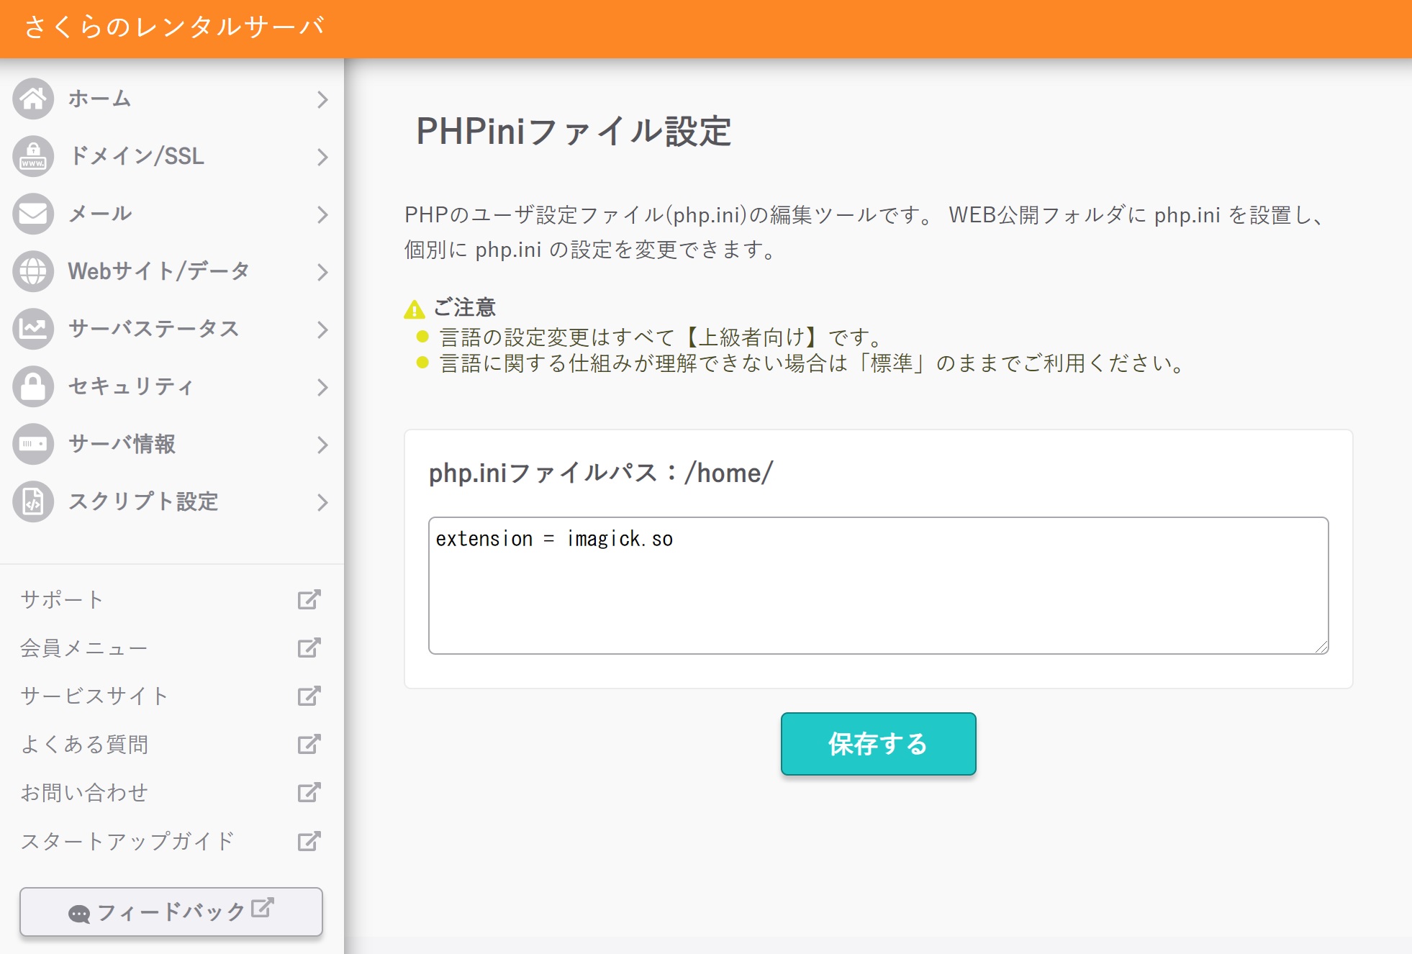The height and width of the screenshot is (954, 1412).
Task: Click the セキュリティ padlock icon
Action: [x=33, y=386]
